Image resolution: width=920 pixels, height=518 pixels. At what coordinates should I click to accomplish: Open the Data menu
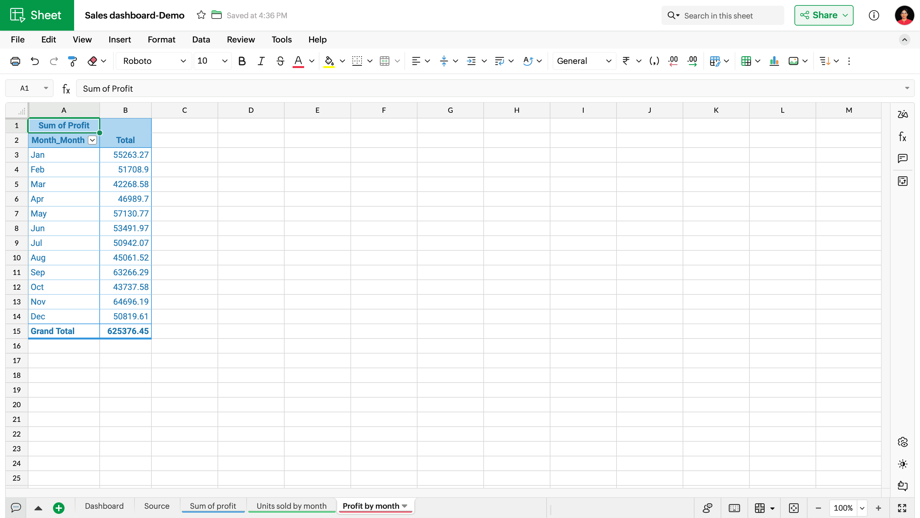point(201,40)
